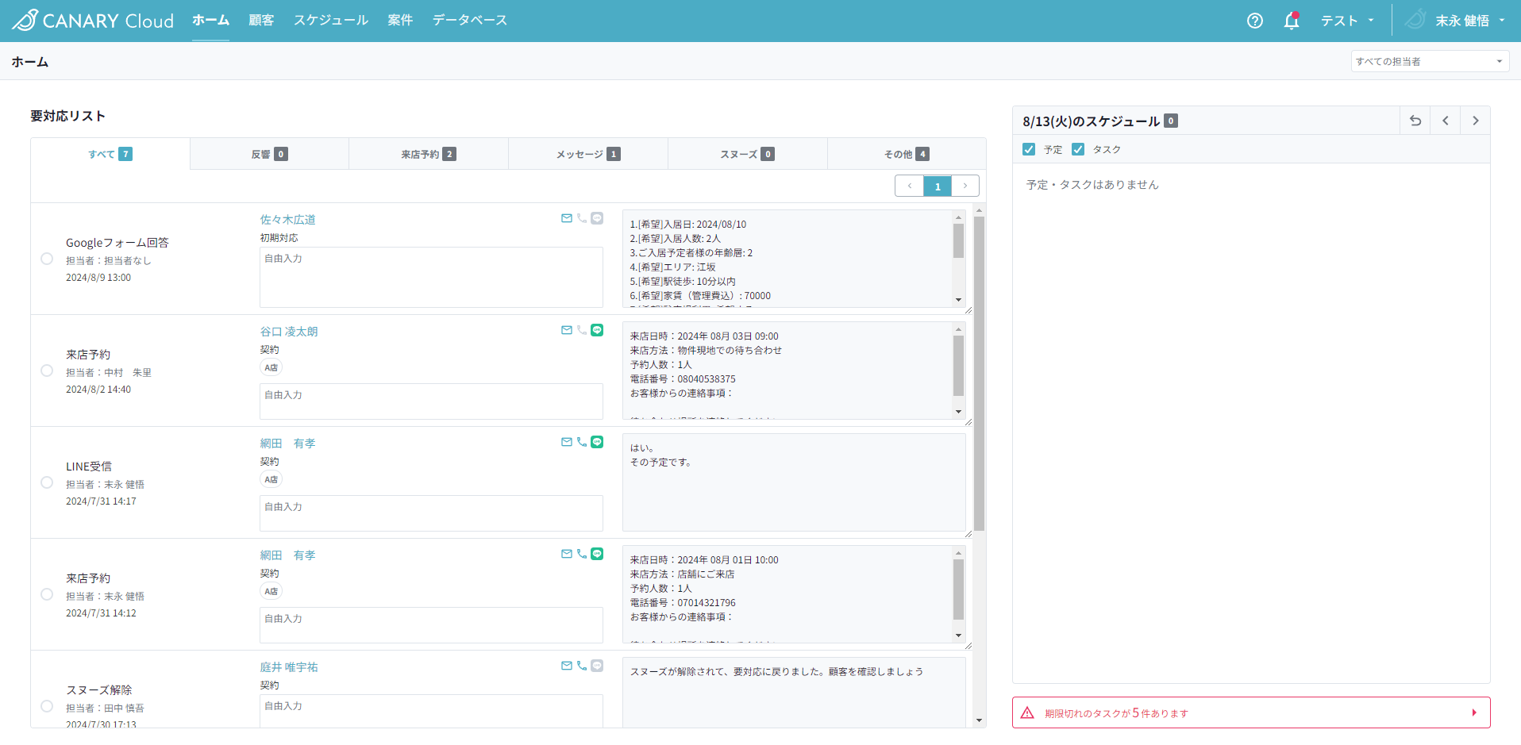Open customer 庭井 唯宇祐
This screenshot has width=1521, height=745.
289,666
